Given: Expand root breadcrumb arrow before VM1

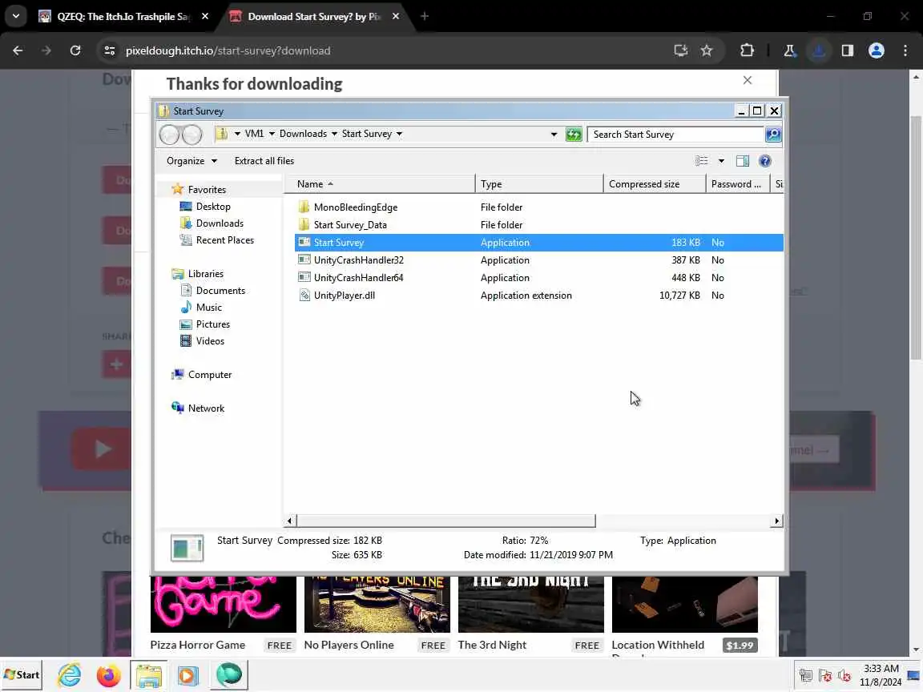Looking at the screenshot, I should [x=237, y=134].
